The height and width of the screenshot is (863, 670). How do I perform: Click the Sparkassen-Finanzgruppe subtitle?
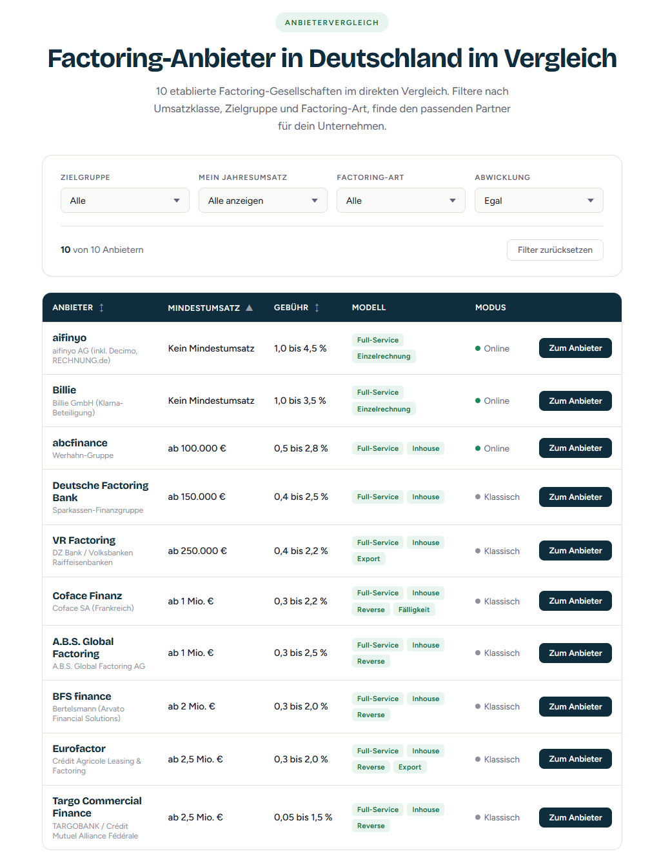(98, 510)
